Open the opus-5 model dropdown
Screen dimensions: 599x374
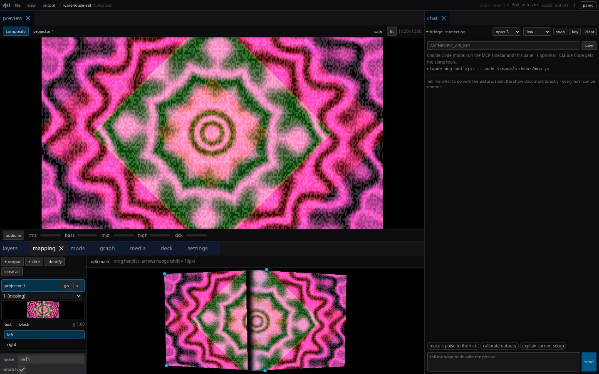tap(507, 32)
